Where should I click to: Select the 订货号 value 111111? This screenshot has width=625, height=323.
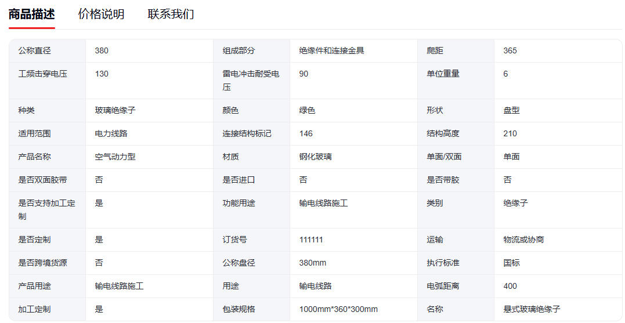click(311, 239)
